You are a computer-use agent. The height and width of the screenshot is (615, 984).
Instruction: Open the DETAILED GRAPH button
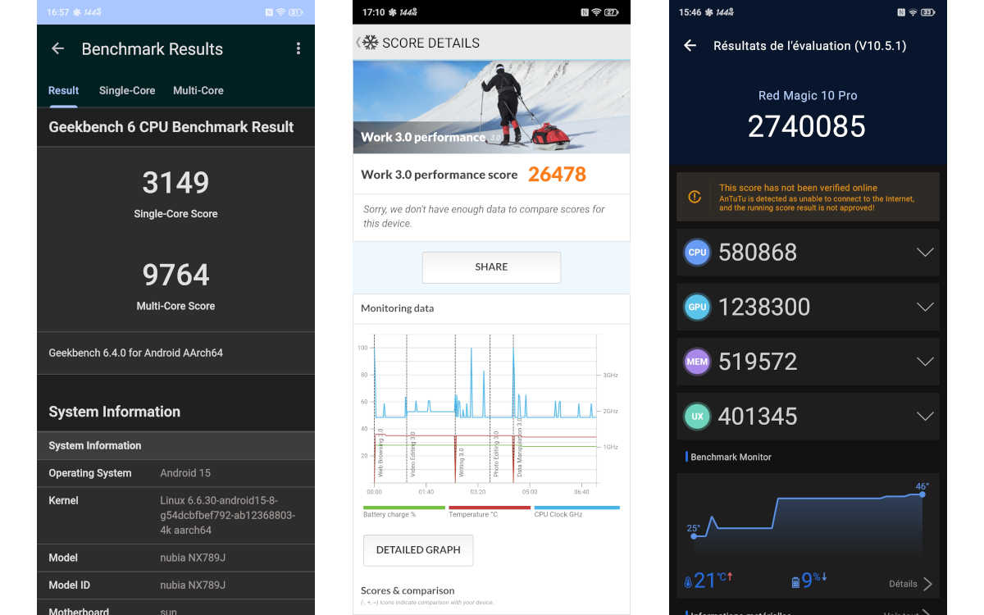click(x=418, y=550)
